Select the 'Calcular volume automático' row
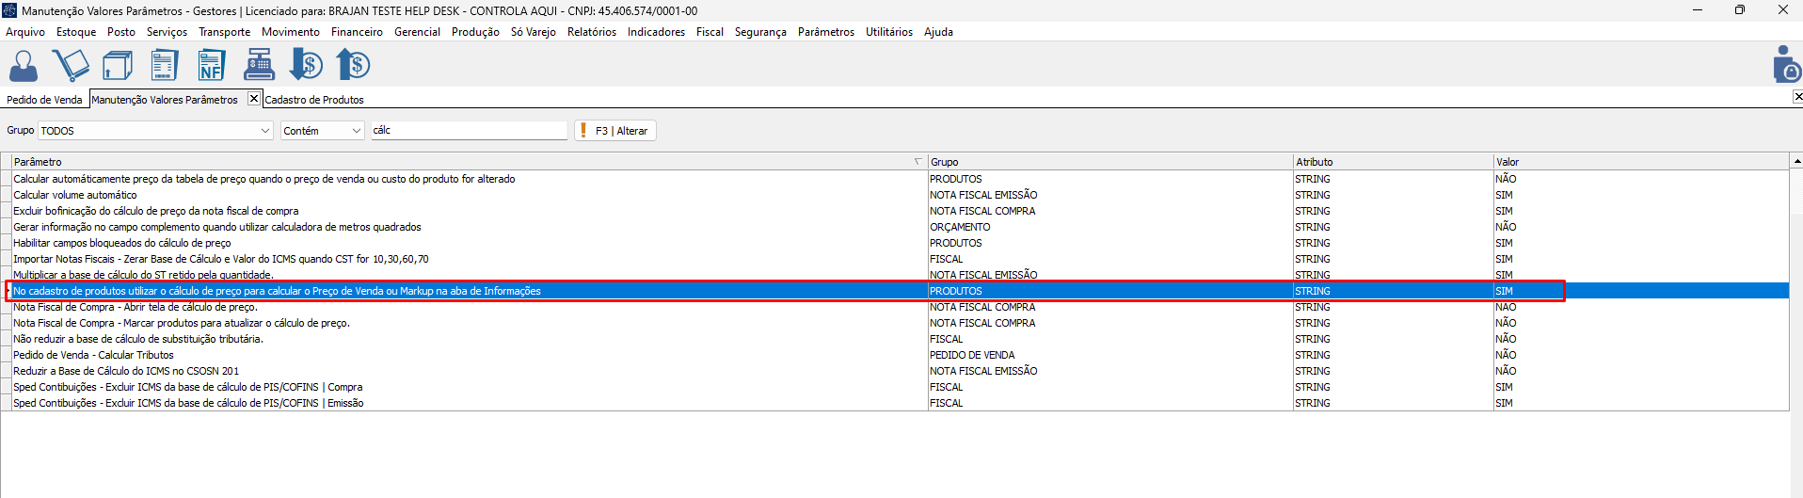 [75, 195]
